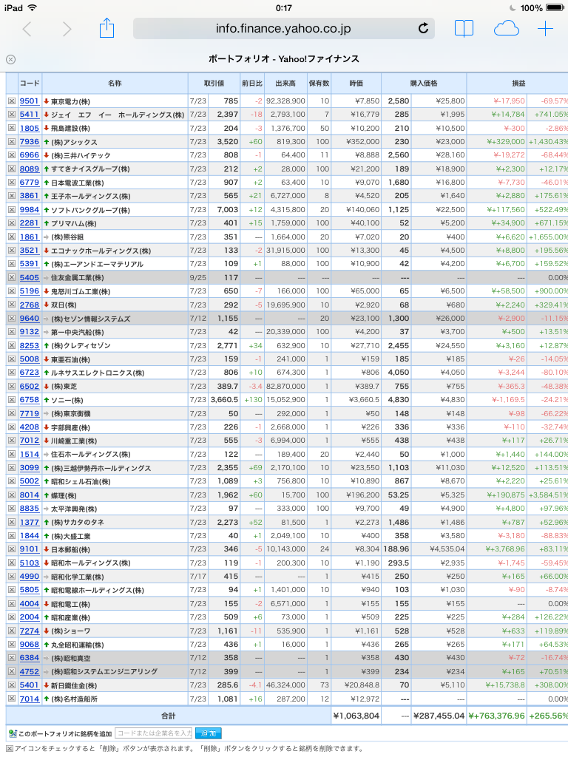Open stock code 6502 link
This screenshot has width=568, height=757.
point(30,386)
